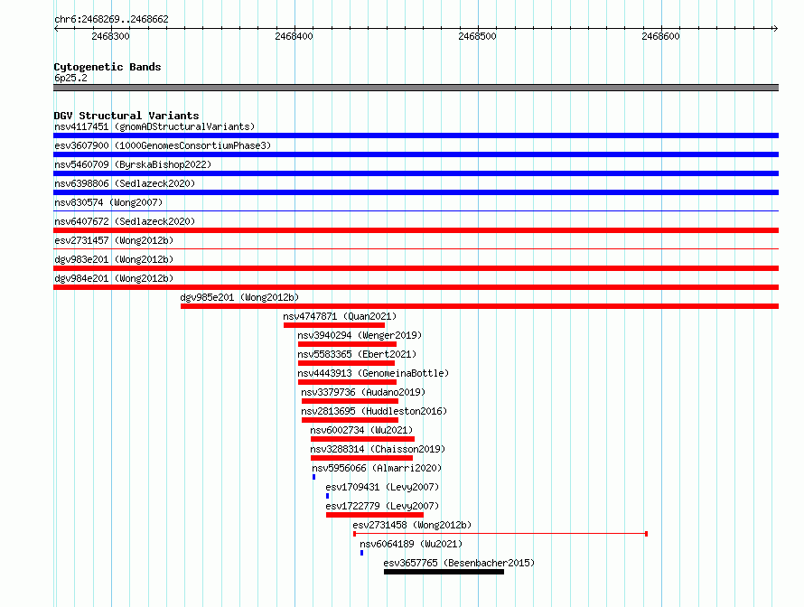
Task: Click the chr6:2468269..2468662 region label
Action: point(111,19)
